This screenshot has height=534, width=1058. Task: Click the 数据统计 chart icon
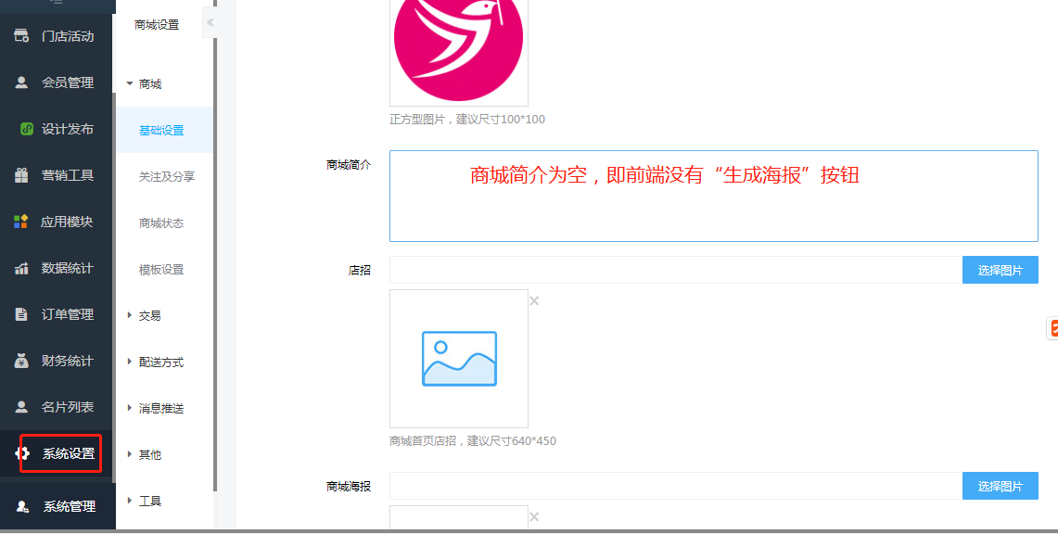click(21, 268)
